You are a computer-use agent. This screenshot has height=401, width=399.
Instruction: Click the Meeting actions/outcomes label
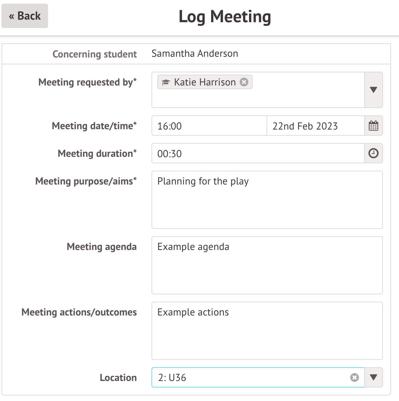[79, 312]
